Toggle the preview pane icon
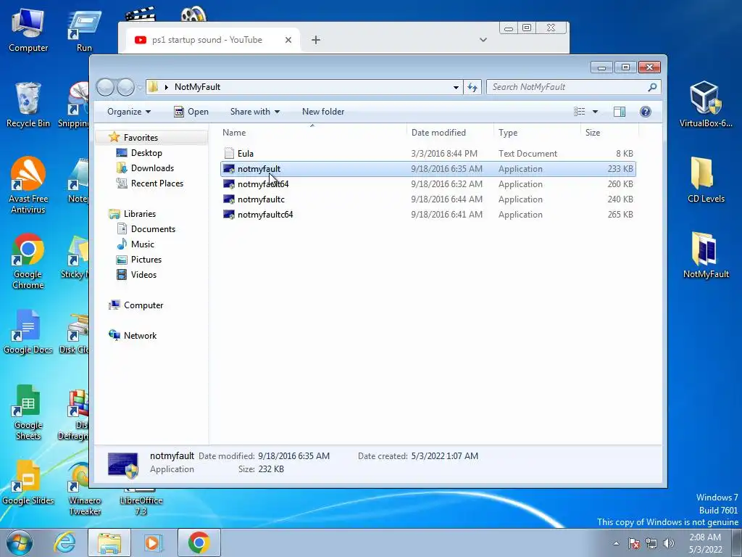Viewport: 742px width, 557px height. coord(620,111)
